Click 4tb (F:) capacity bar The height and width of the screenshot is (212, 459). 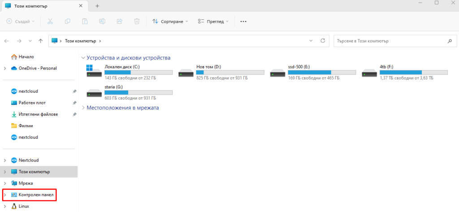click(x=414, y=72)
